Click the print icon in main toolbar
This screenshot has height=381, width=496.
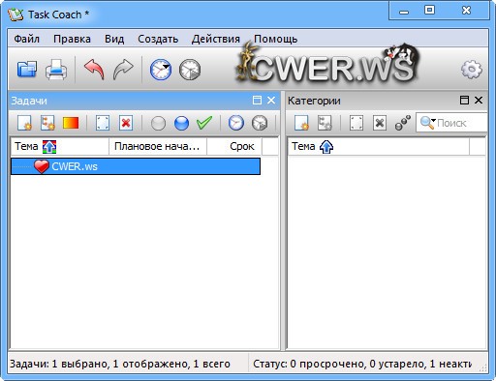pyautogui.click(x=56, y=70)
